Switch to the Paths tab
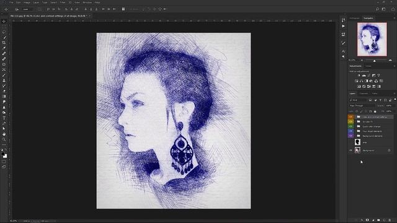Viewport: 397px width, 223px height. (x=375, y=94)
